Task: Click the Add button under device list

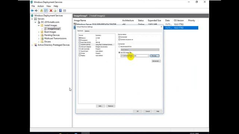Action: 100,106
